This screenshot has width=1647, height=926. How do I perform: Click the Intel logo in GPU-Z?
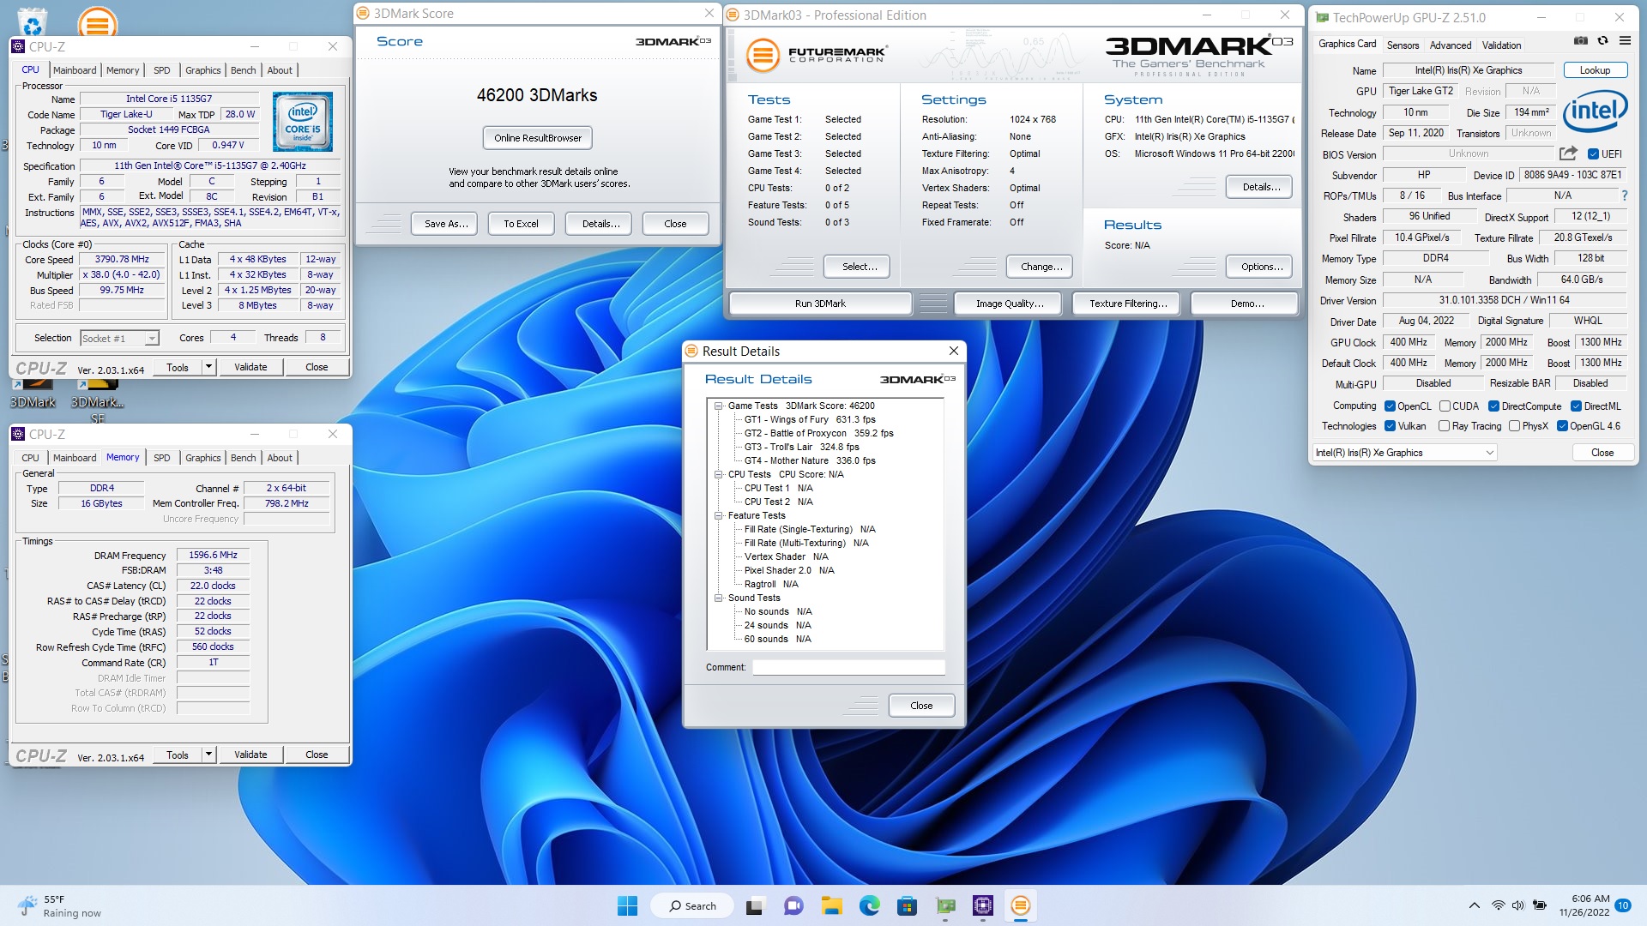tap(1595, 111)
